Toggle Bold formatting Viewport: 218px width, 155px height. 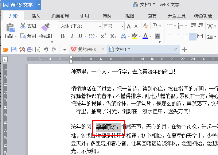coord(63,36)
